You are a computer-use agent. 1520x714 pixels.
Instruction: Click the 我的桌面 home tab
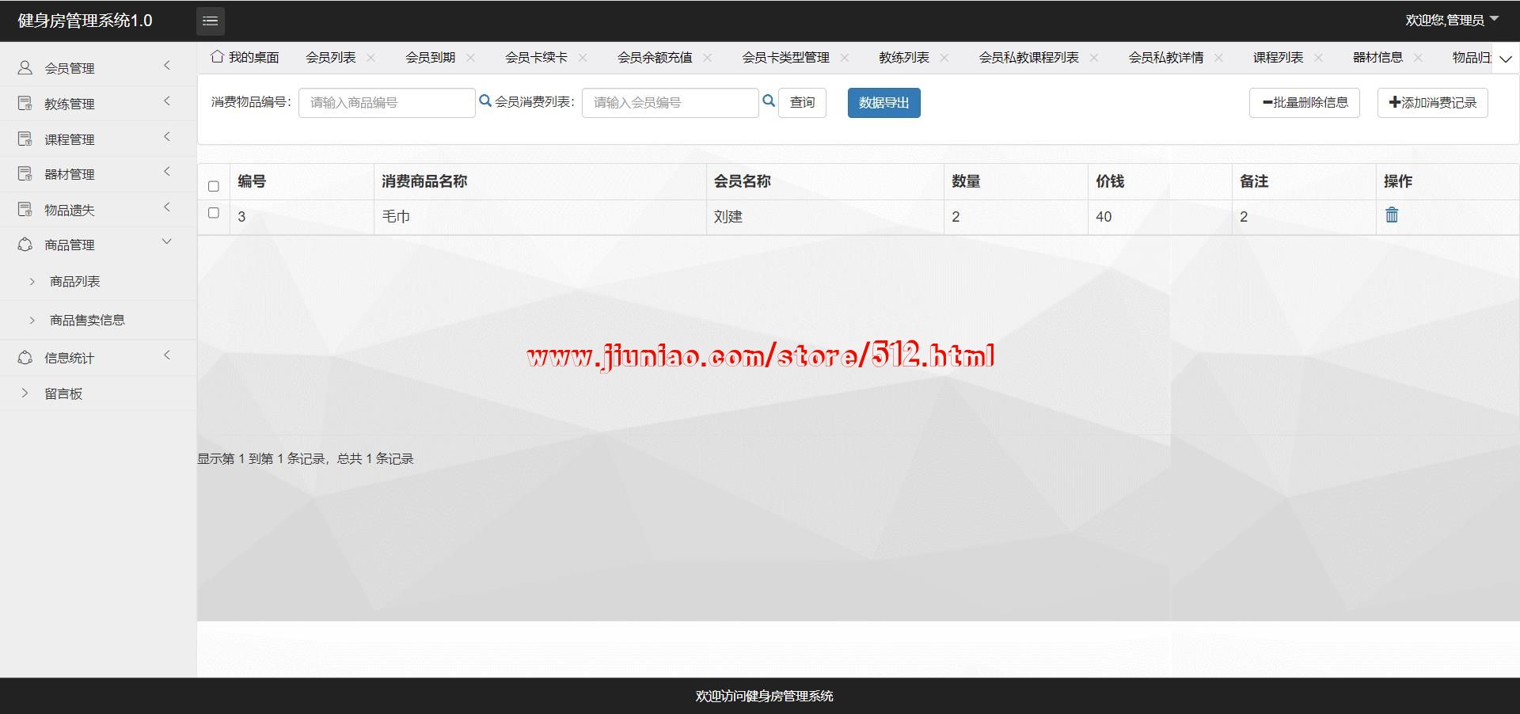245,58
